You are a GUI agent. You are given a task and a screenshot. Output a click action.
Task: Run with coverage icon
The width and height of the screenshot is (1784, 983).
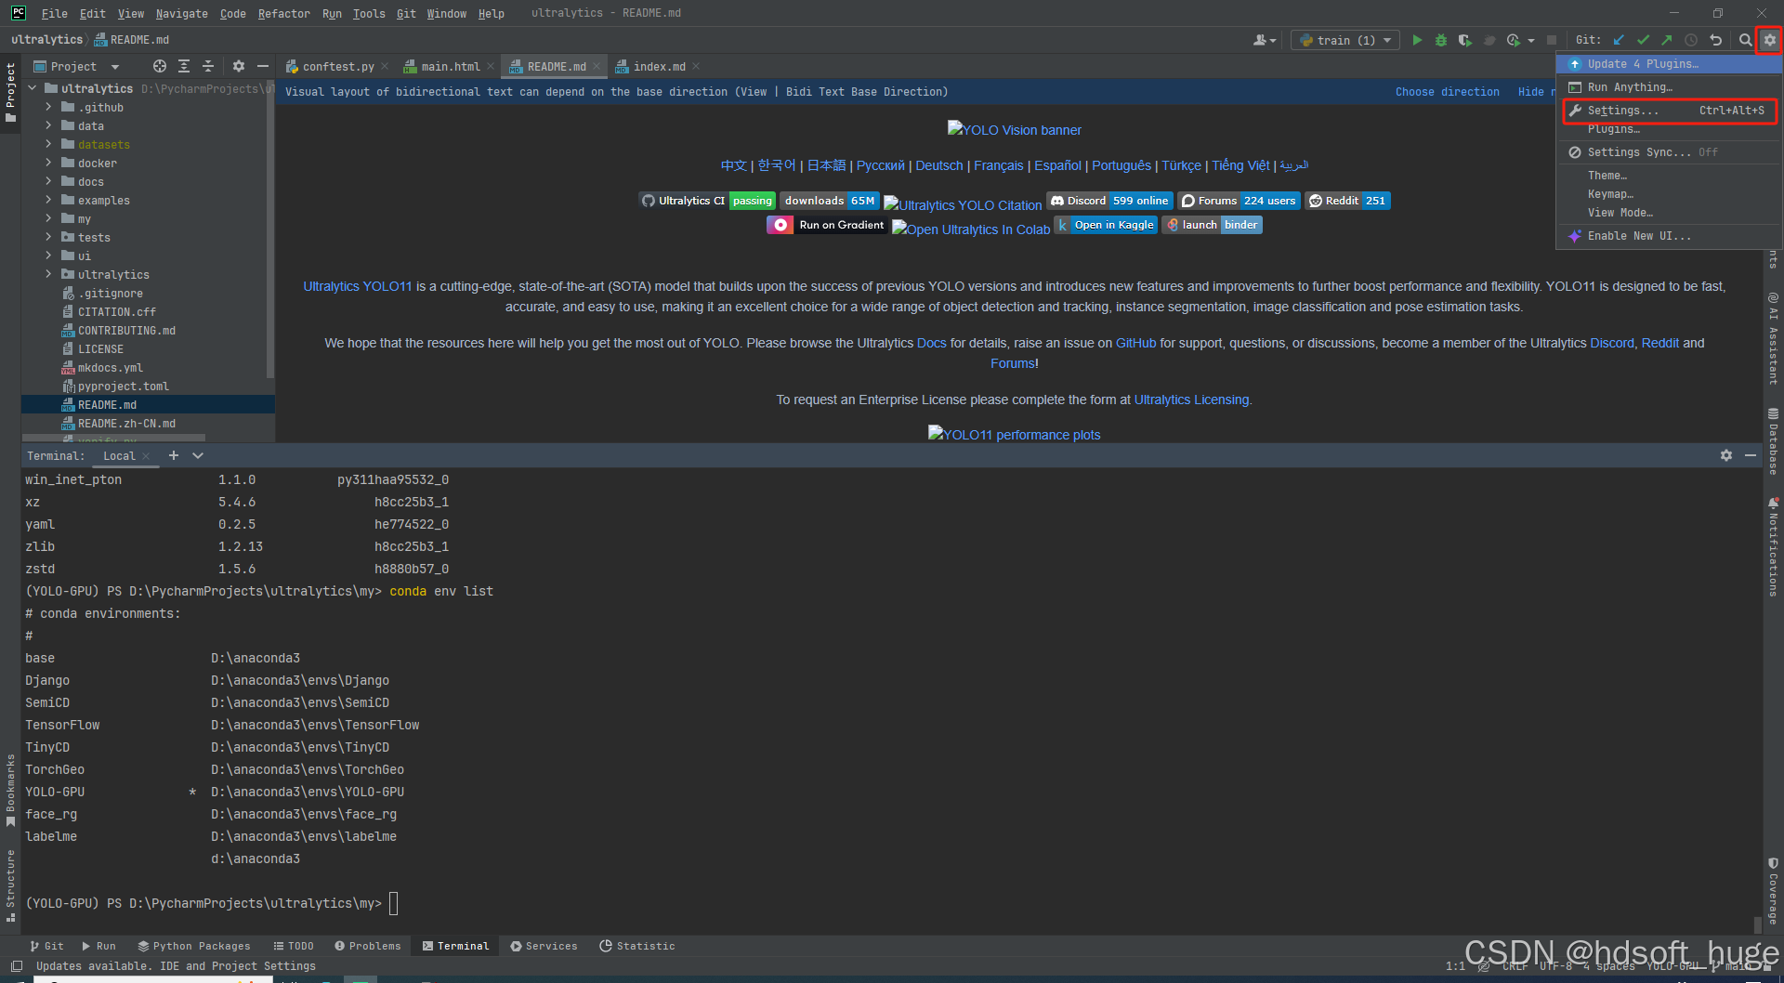pos(1465,40)
